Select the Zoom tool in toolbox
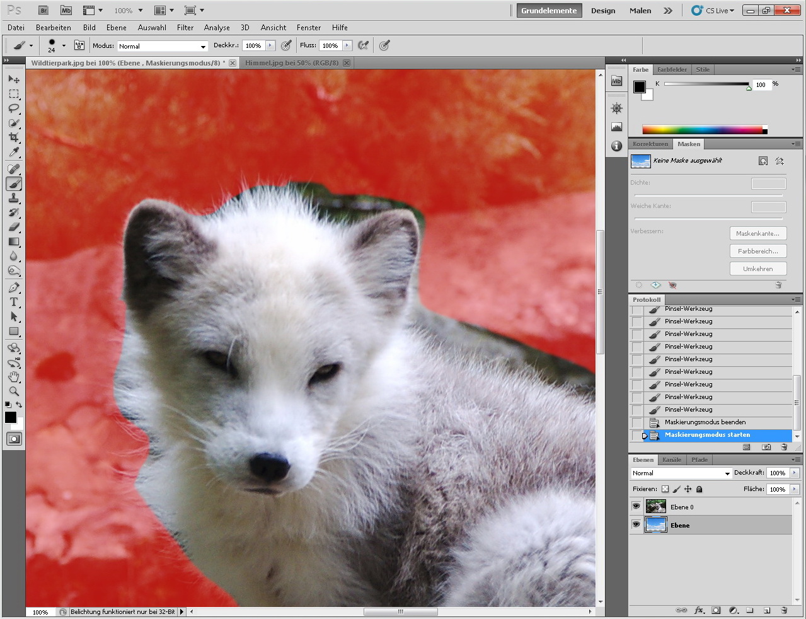 coord(14,391)
